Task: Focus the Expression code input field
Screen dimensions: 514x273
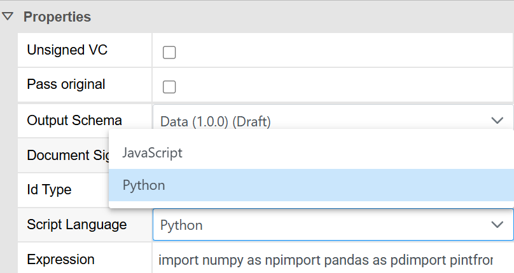Action: click(326, 260)
